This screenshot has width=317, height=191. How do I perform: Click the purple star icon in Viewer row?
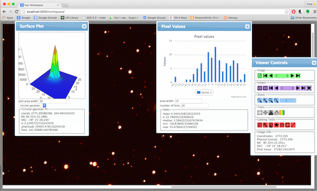pos(309,88)
